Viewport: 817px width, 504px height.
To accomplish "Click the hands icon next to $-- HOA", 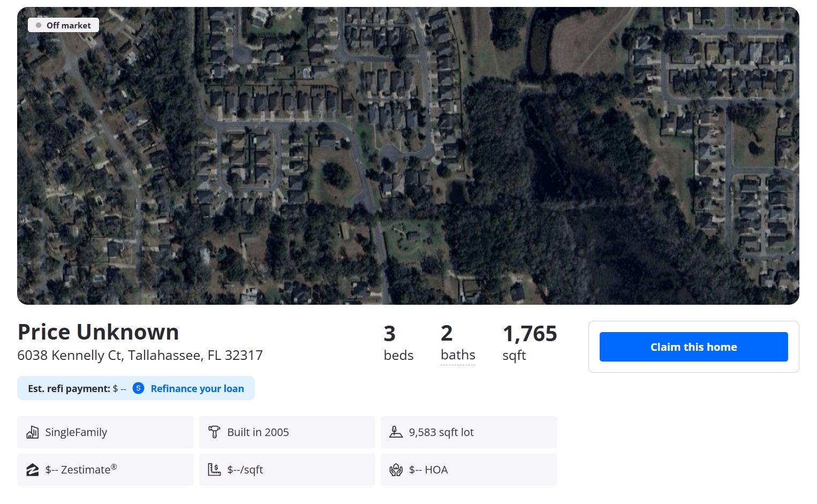I will 396,469.
